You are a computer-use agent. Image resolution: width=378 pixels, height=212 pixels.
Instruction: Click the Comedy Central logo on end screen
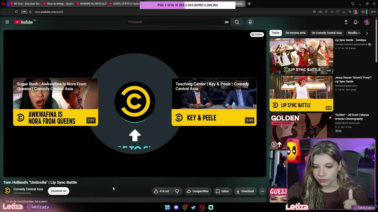[135, 102]
